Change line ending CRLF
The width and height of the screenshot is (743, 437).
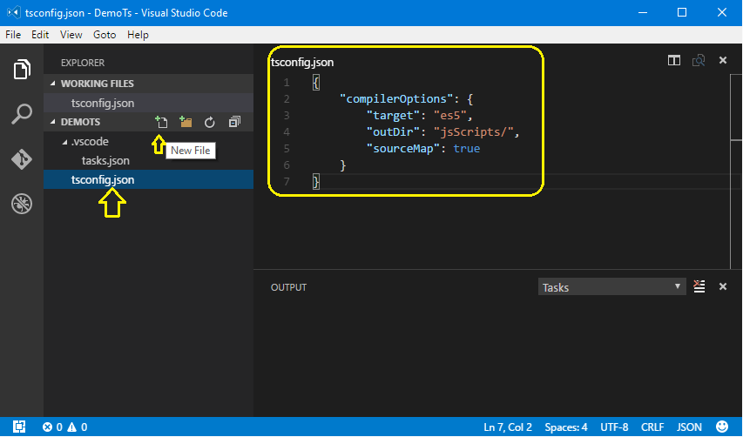coord(652,427)
